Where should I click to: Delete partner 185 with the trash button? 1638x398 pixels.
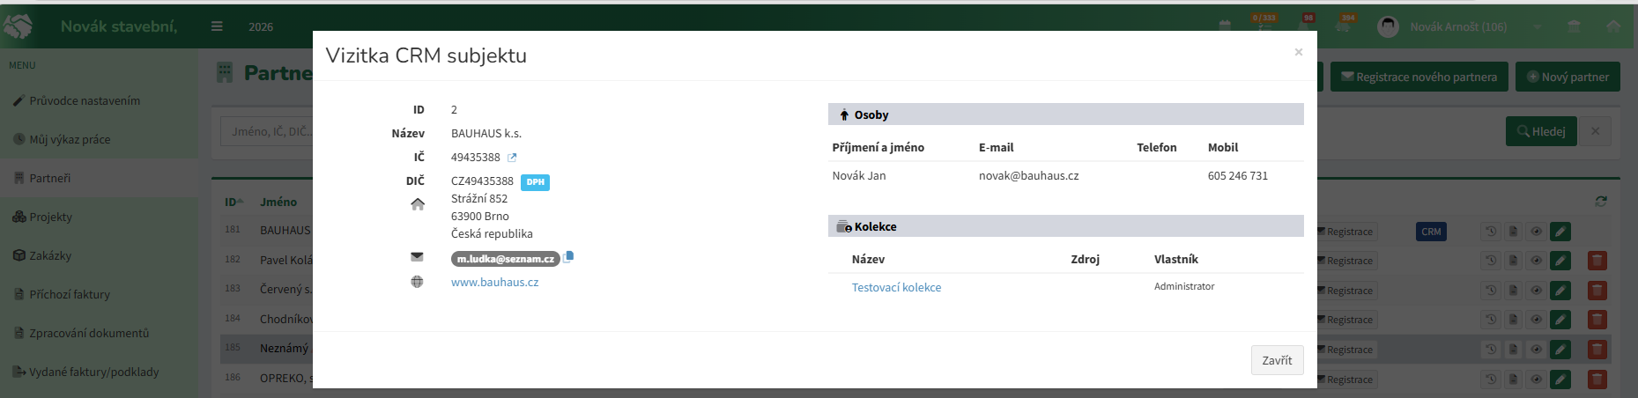[1597, 350]
